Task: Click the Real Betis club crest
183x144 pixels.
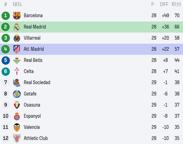Action: (17, 60)
